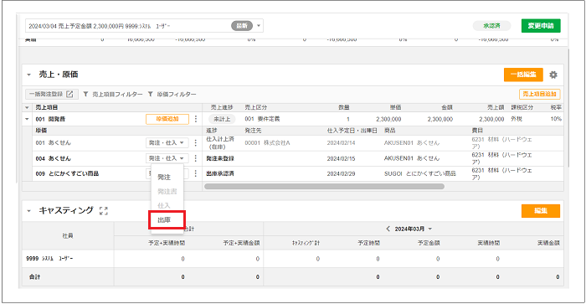Click the horizontal scrollbar of the cost table
Viewport: 586px width, 304px height.
pyautogui.click(x=324, y=186)
